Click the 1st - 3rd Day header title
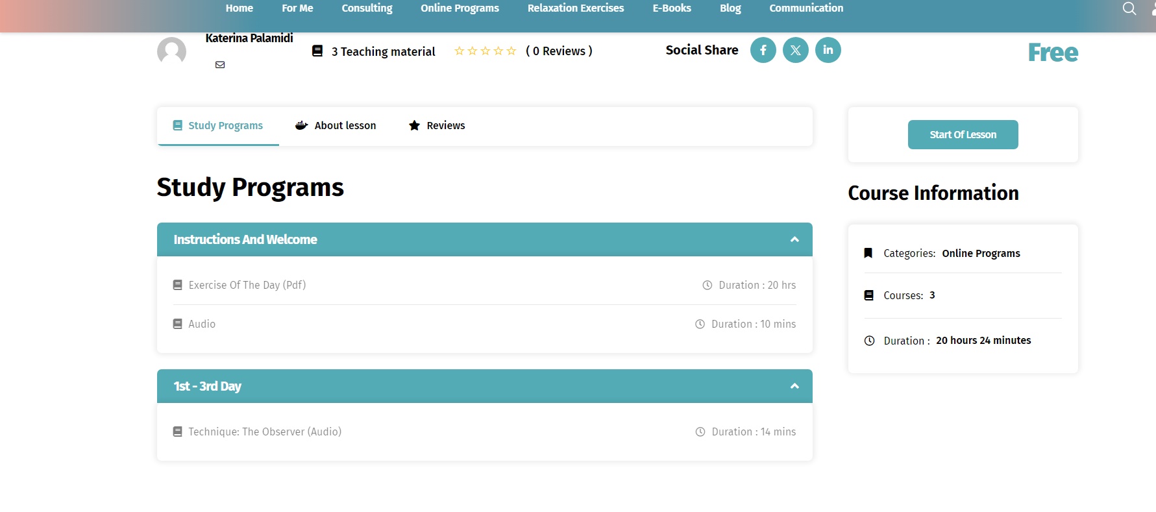This screenshot has width=1156, height=512. (207, 386)
